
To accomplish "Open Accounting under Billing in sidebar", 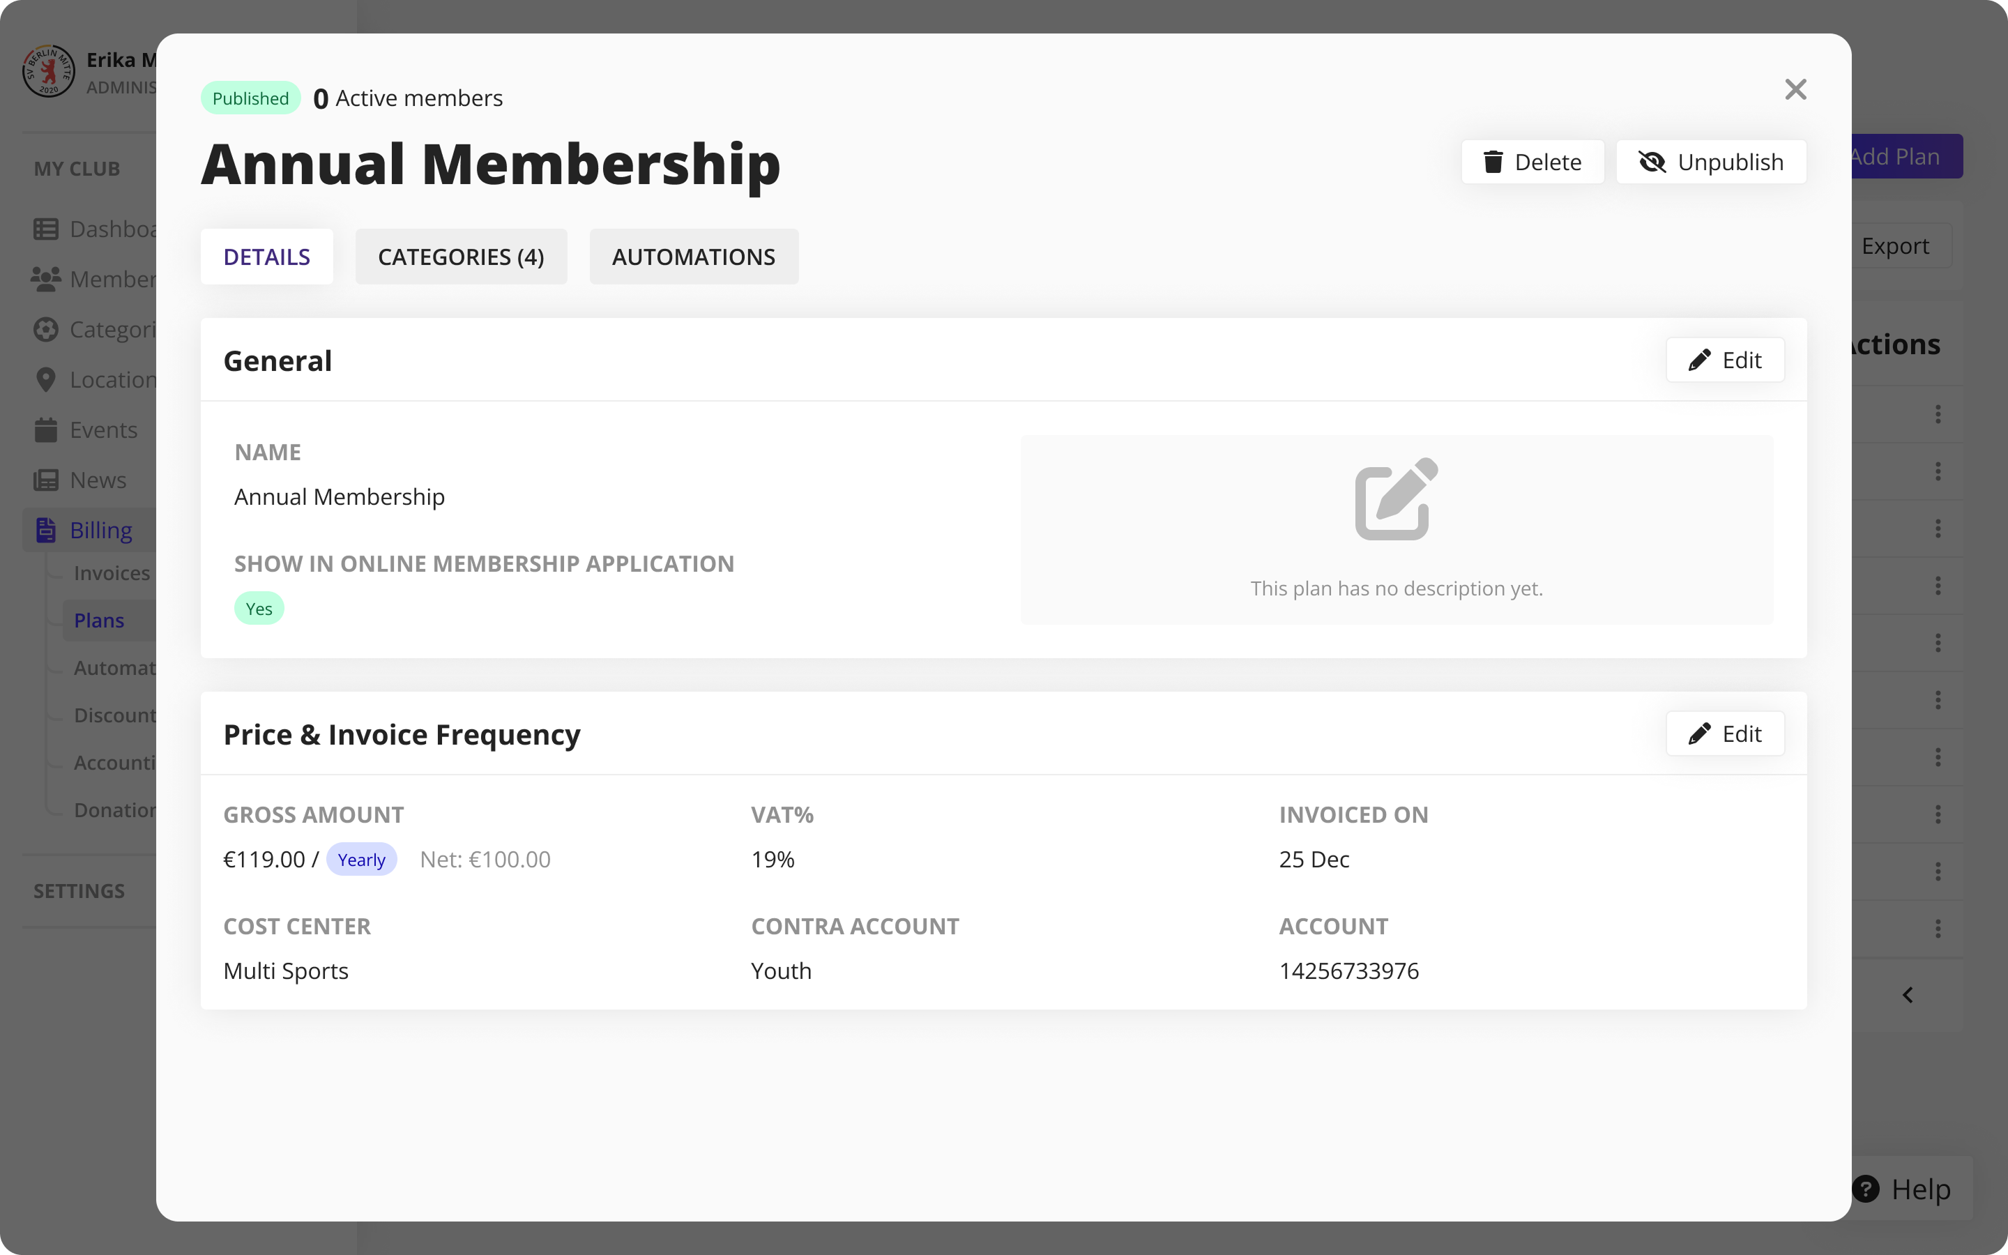I will point(114,762).
